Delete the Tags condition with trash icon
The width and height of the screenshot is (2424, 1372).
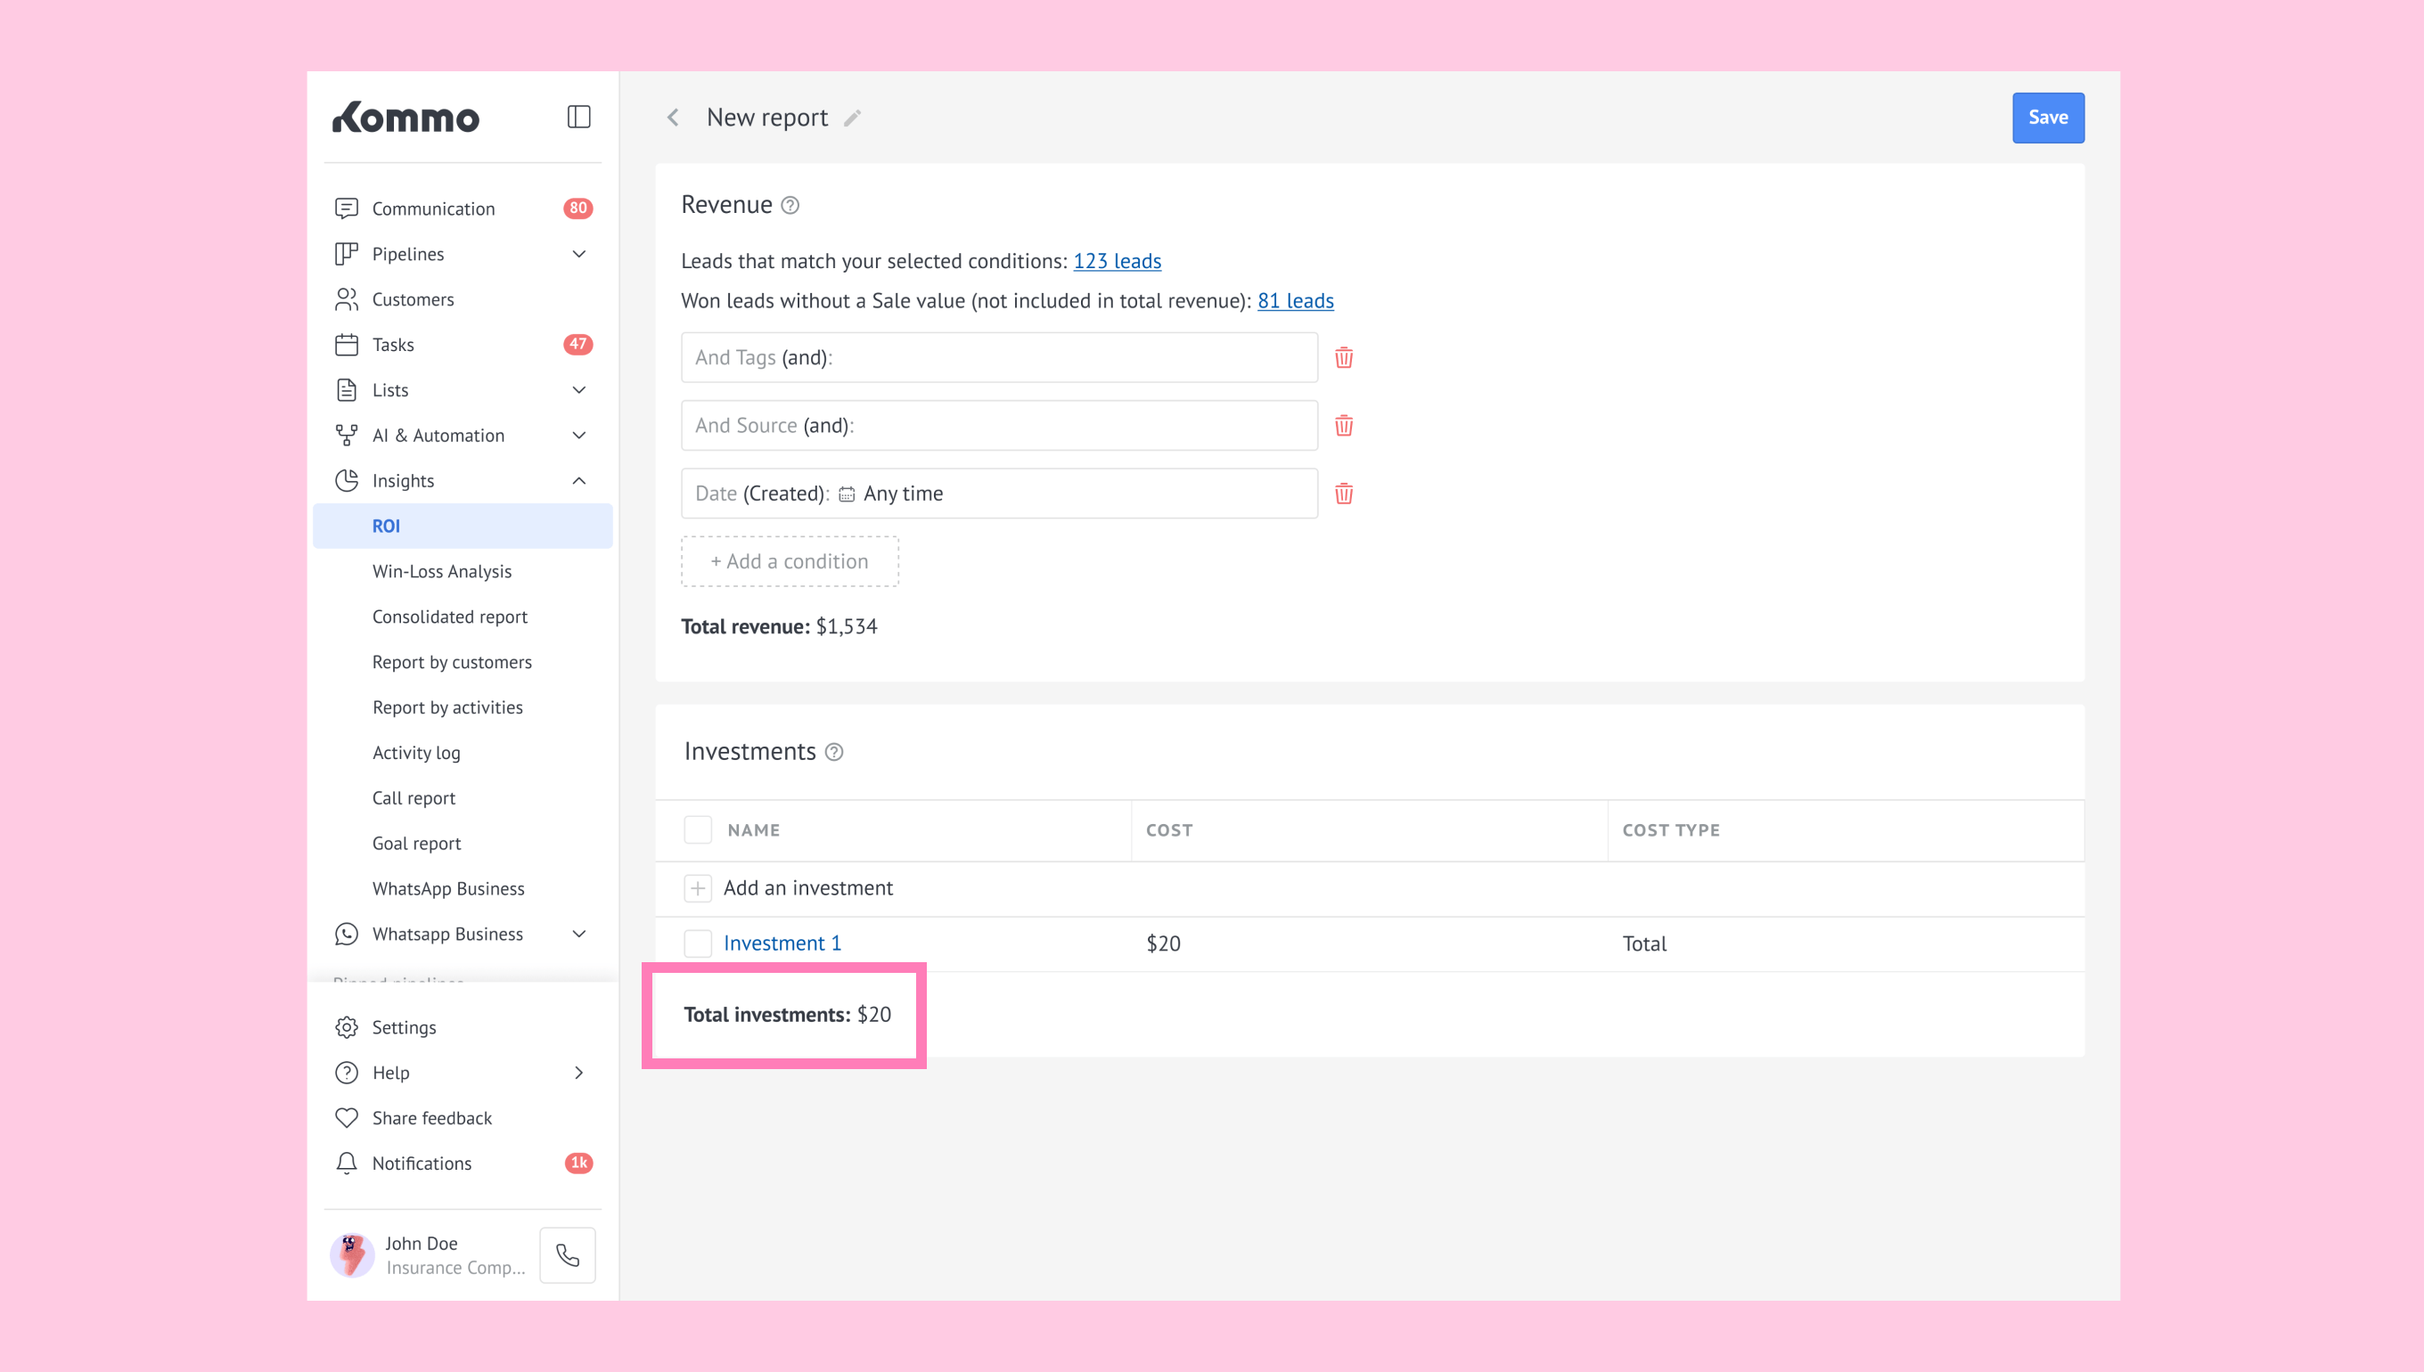1343,358
